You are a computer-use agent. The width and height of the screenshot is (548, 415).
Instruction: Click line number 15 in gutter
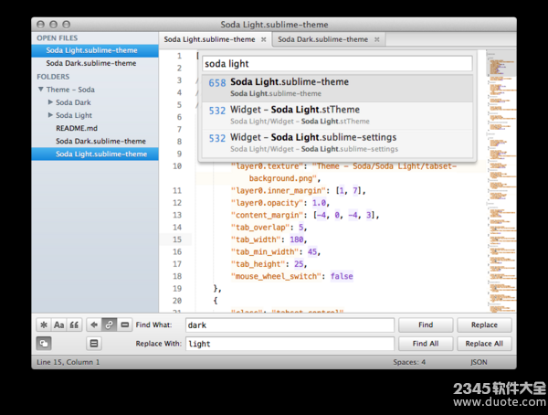pyautogui.click(x=177, y=239)
